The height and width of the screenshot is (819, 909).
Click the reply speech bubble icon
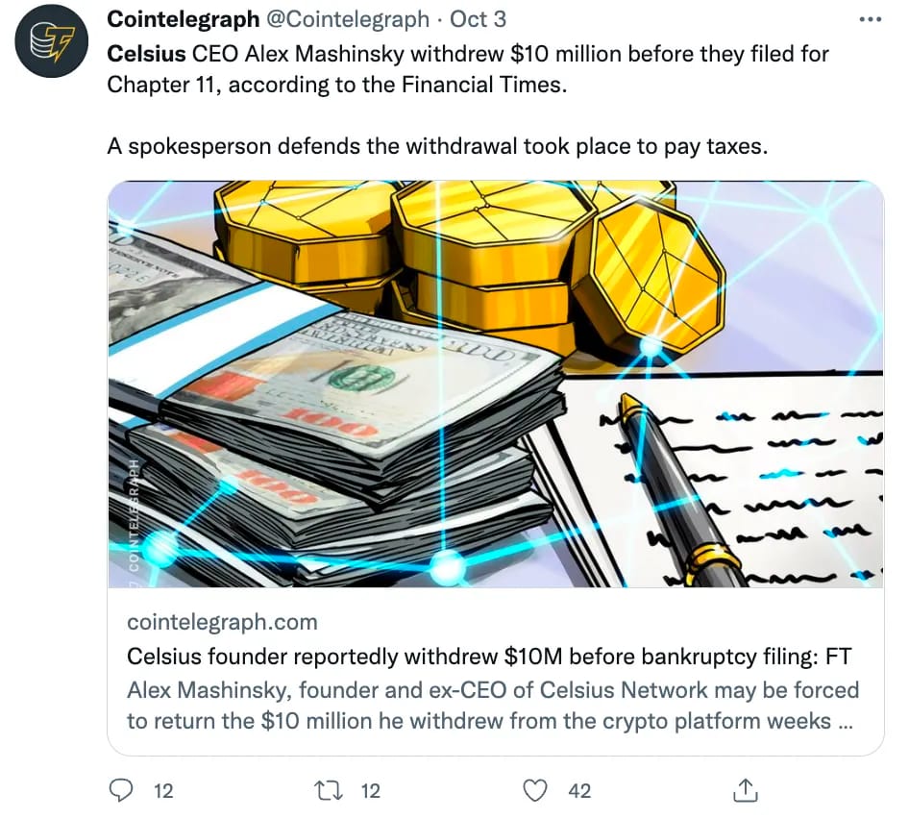pyautogui.click(x=120, y=790)
